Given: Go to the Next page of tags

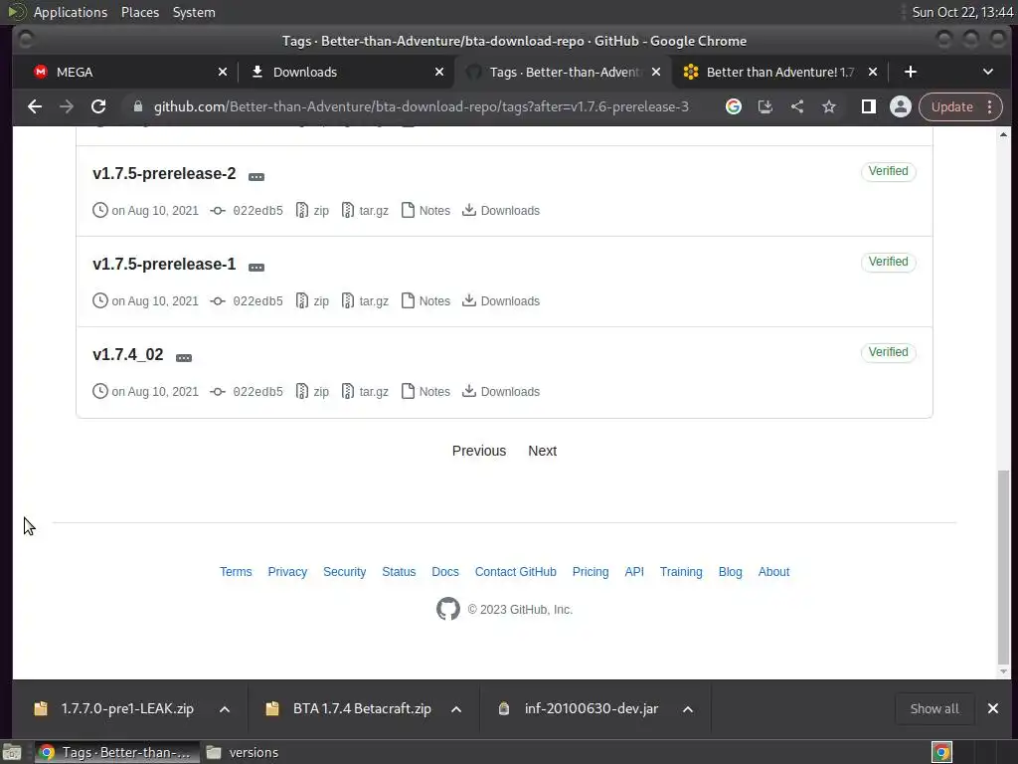Looking at the screenshot, I should click(542, 451).
